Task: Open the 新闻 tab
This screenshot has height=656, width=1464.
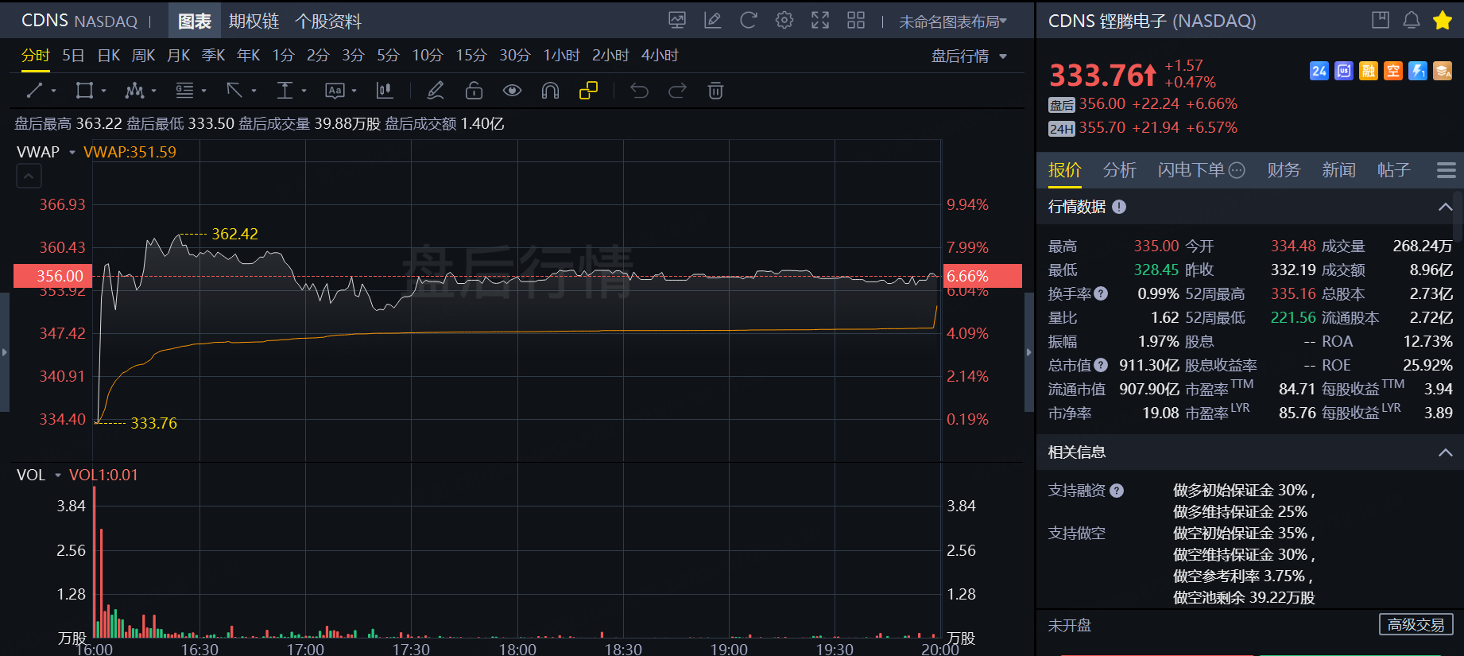Action: pyautogui.click(x=1338, y=170)
